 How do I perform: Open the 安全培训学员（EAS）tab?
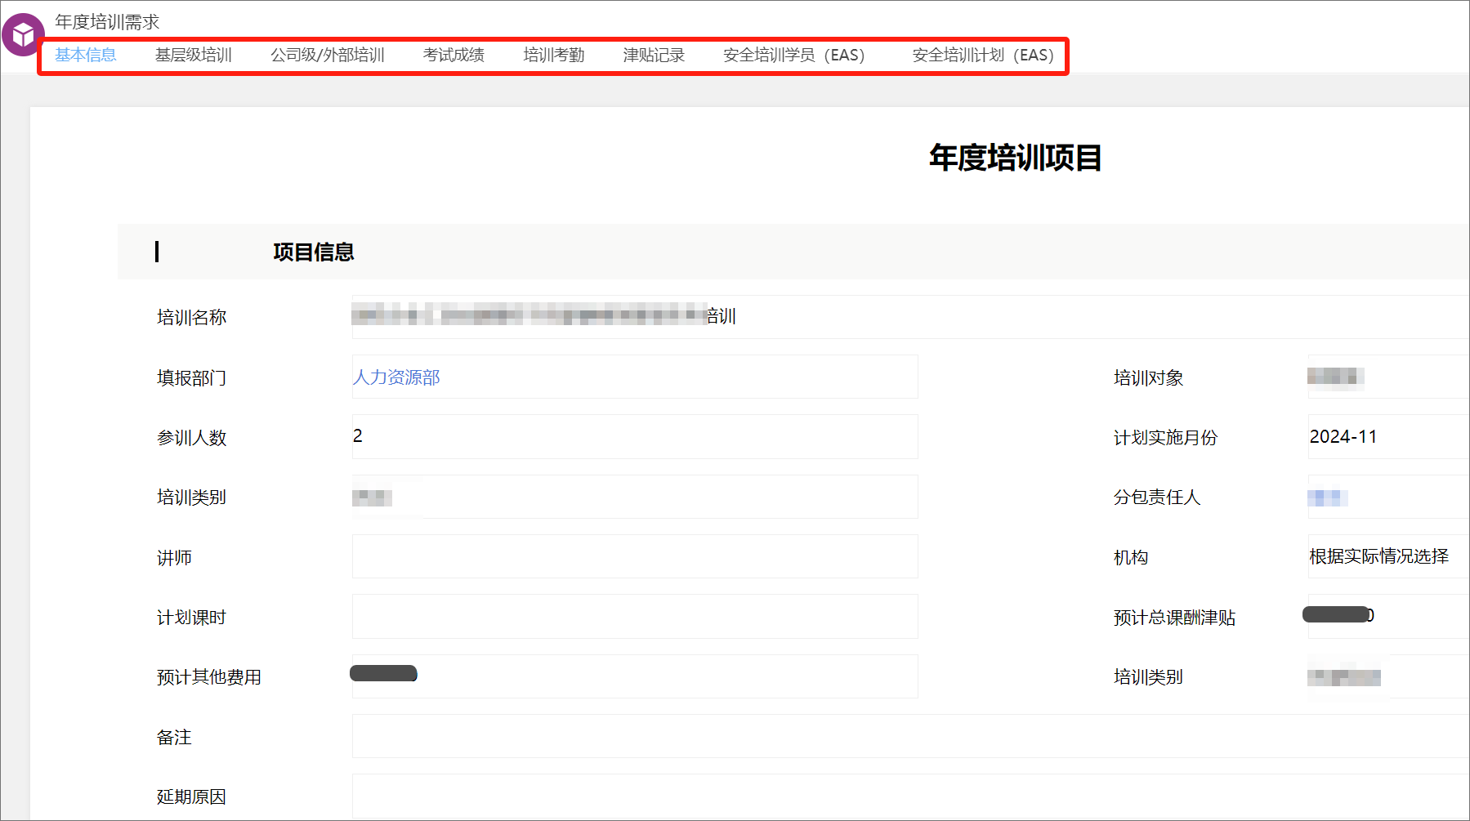click(793, 55)
